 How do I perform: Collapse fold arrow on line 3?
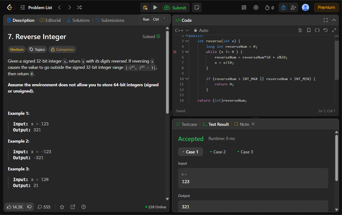point(187,41)
